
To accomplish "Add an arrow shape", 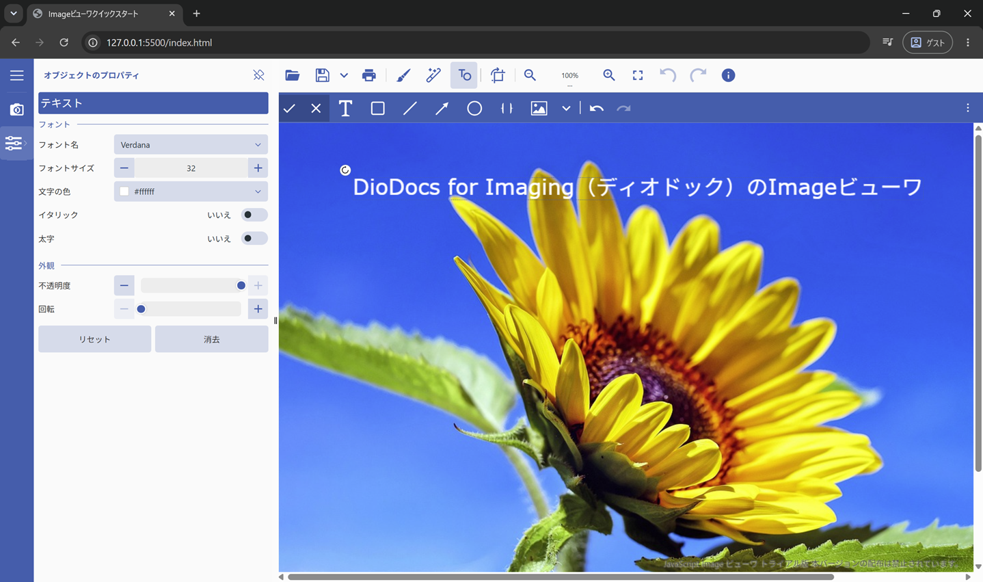I will [x=442, y=108].
